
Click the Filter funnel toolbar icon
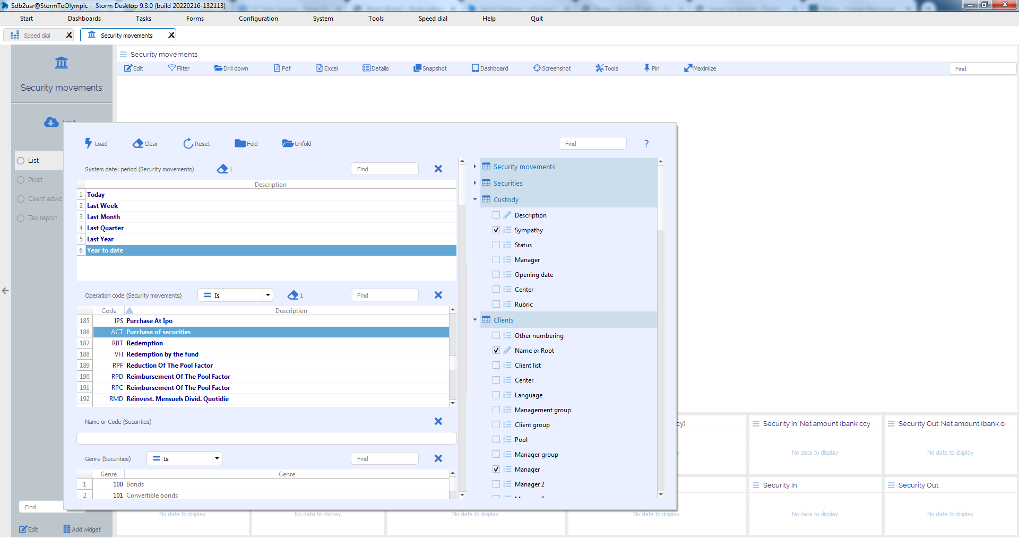pyautogui.click(x=171, y=68)
